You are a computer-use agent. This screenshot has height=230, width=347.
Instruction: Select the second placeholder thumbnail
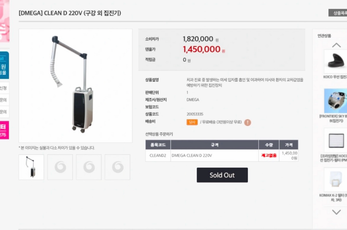60,167
